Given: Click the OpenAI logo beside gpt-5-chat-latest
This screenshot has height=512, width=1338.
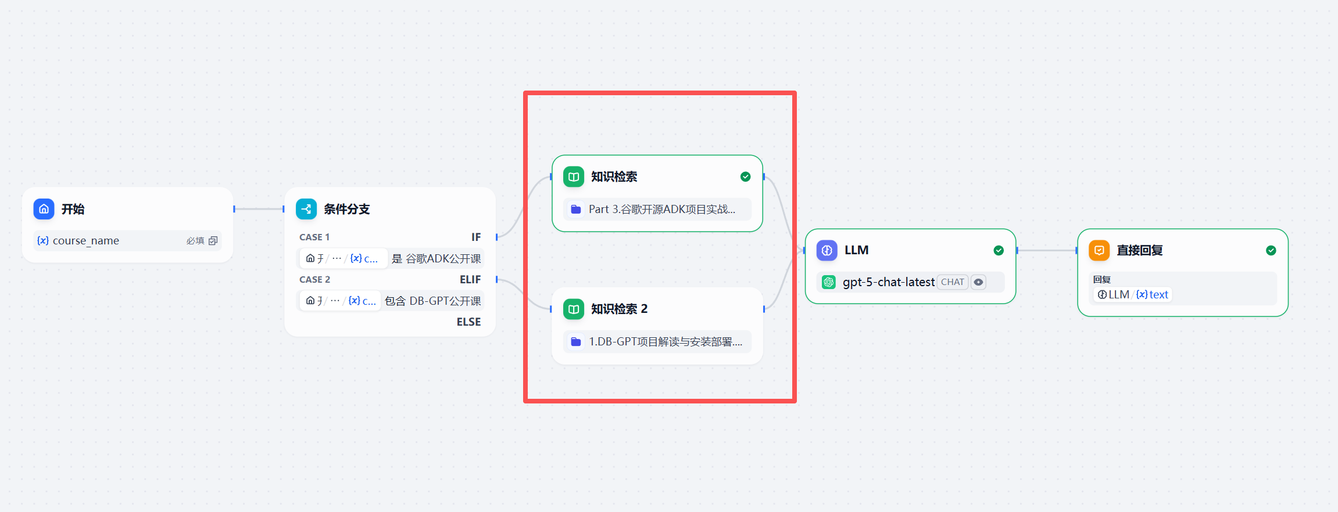Looking at the screenshot, I should 829,282.
